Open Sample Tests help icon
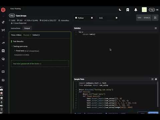Screen dimensions: 160x120 click(x=156, y=79)
